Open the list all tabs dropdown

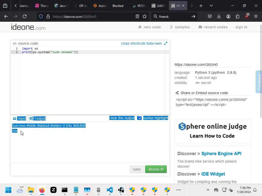pos(211,6)
